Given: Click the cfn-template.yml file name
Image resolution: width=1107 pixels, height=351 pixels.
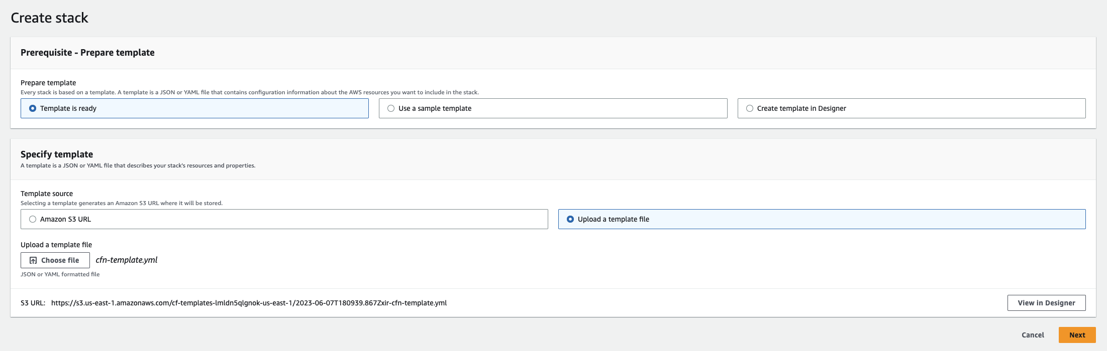Looking at the screenshot, I should click(x=127, y=260).
